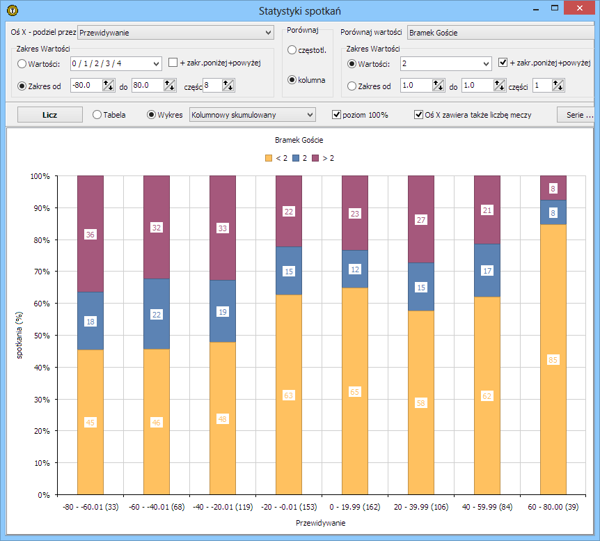
Task: Click the '60 - 80.00 (39)' axis label
Action: (553, 507)
